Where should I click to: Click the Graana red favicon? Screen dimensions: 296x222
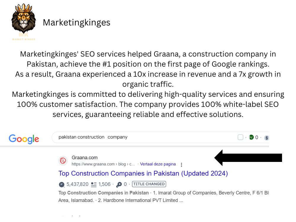pyautogui.click(x=63, y=161)
